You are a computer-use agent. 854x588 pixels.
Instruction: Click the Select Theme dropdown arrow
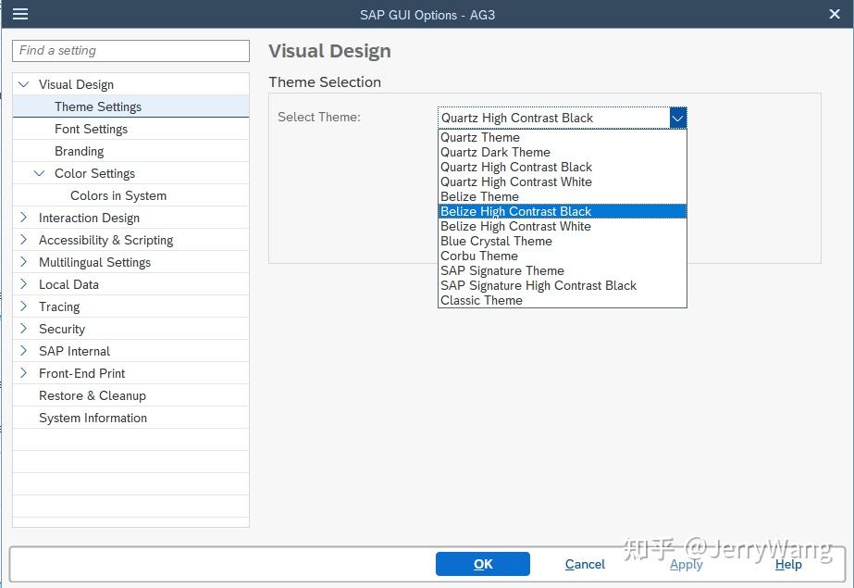(677, 118)
